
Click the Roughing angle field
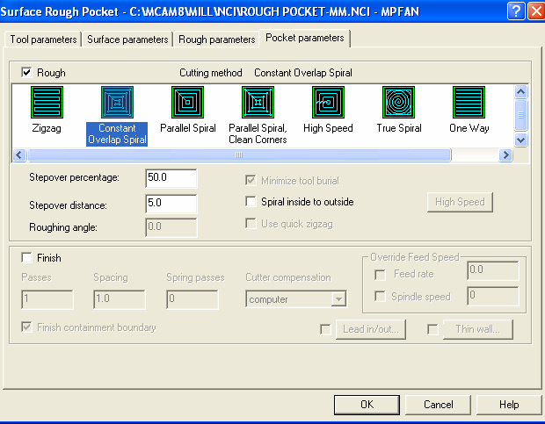click(x=171, y=227)
